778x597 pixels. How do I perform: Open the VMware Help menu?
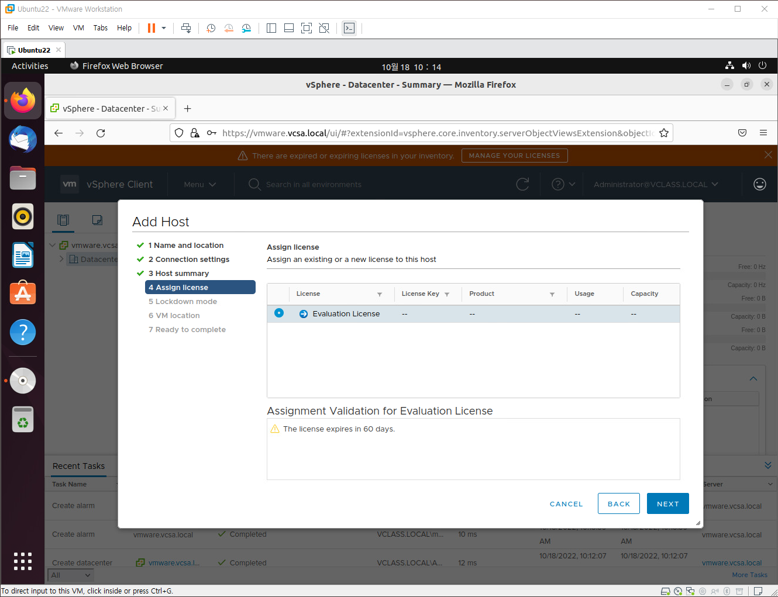pyautogui.click(x=124, y=28)
